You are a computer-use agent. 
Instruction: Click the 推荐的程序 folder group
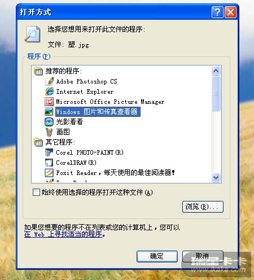[x=58, y=71]
